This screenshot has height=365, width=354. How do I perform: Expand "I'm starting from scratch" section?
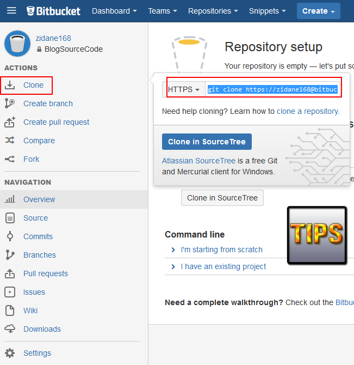222,250
